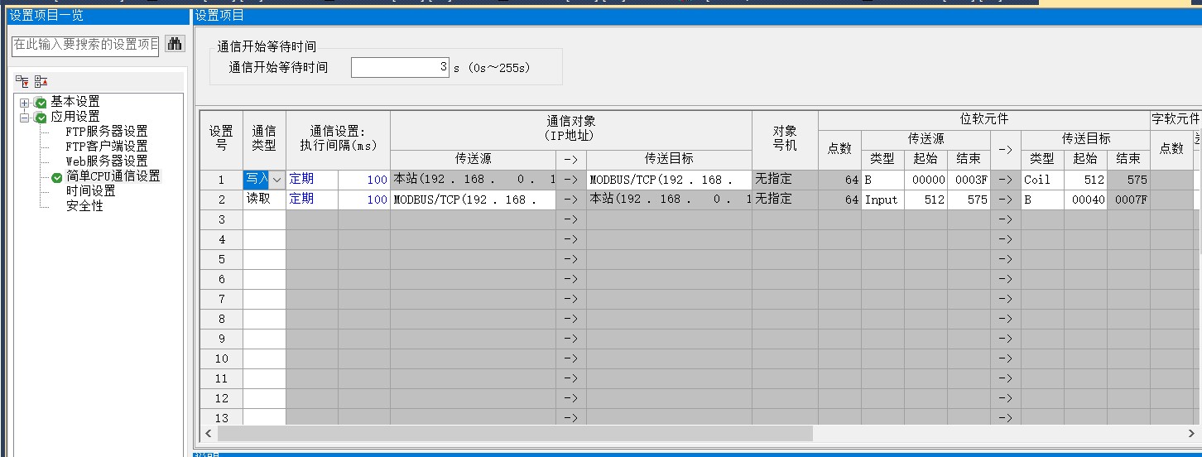Viewport: 1202px width, 457px height.
Task: Click the horizontal scrollbar under the table
Action: coord(515,434)
